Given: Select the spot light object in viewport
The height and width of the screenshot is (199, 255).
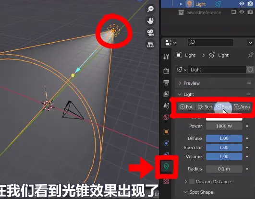Looking at the screenshot, I should point(113,31).
